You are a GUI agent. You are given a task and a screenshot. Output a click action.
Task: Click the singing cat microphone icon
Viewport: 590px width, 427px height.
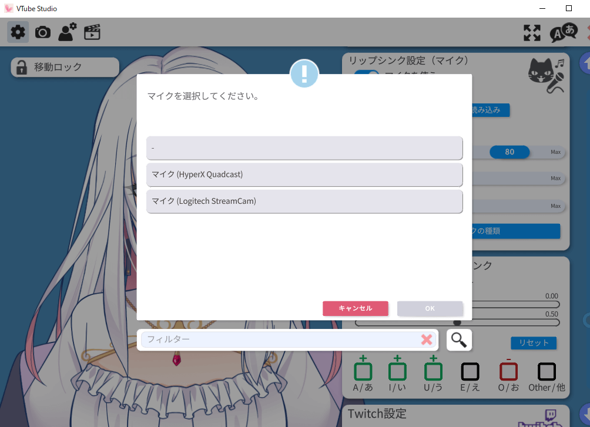coord(547,75)
